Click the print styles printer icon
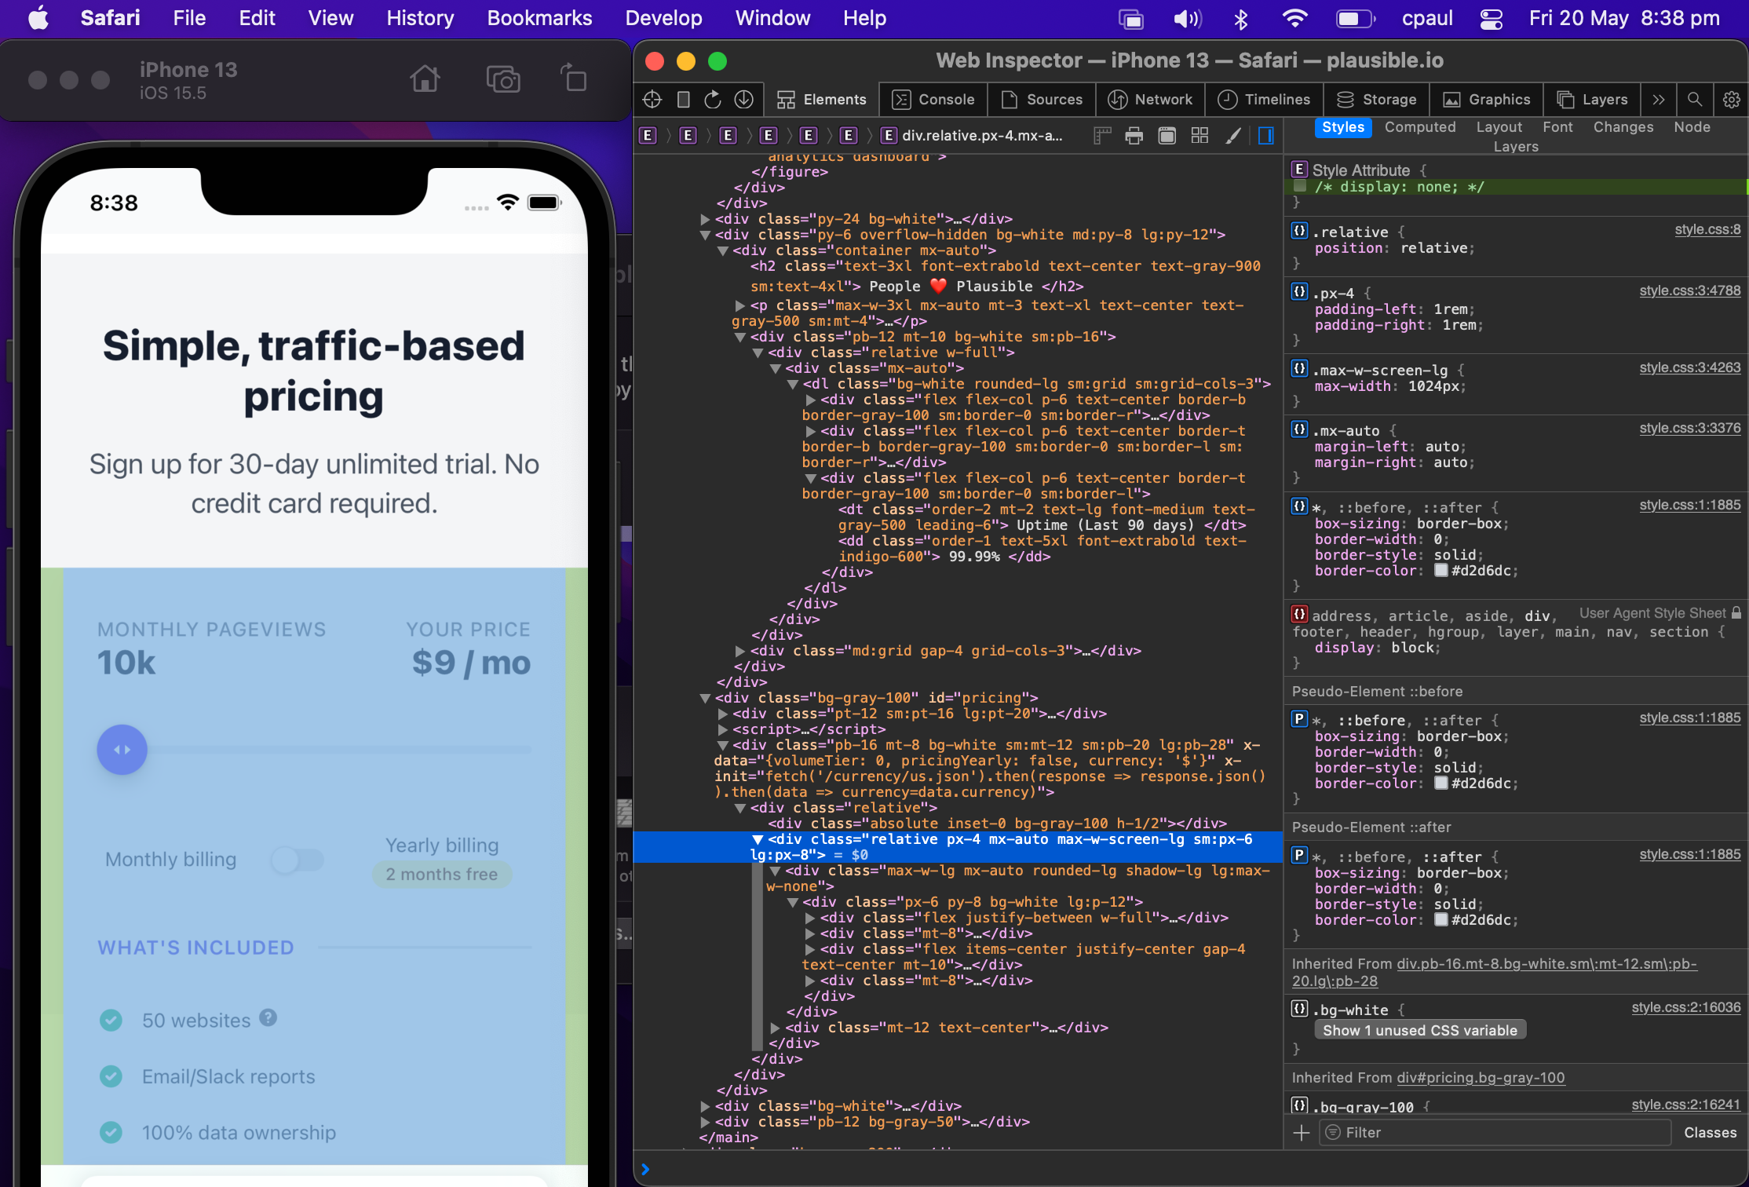 pos(1134,136)
